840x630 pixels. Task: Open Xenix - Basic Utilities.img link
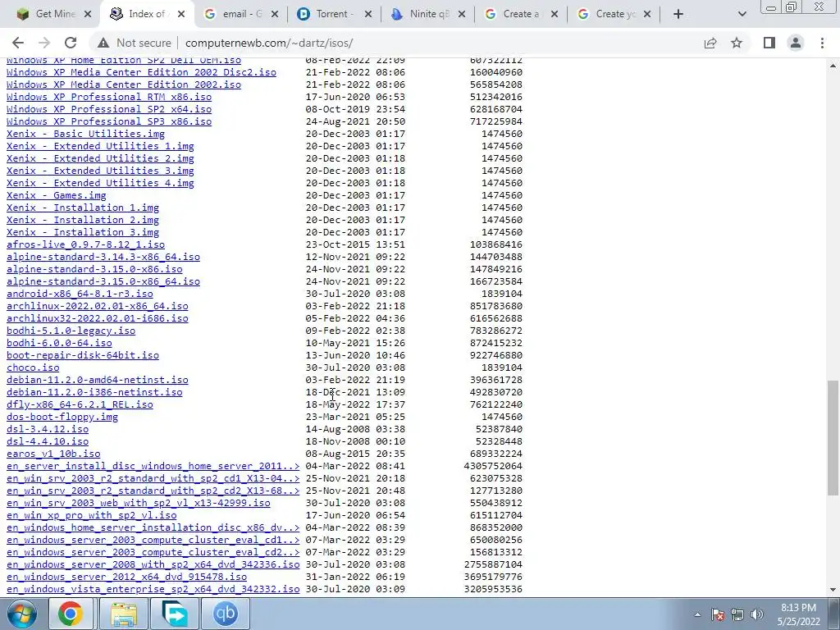(x=85, y=134)
